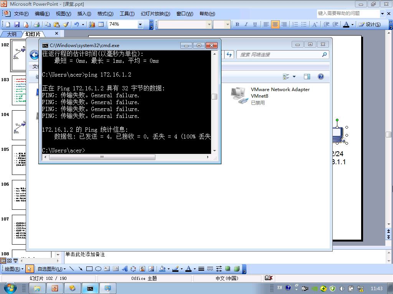Open the font size dropdown

[x=227, y=24]
